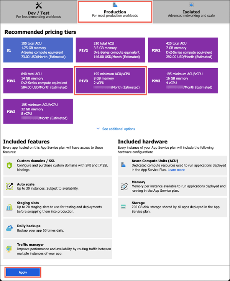Select the P3V2 pricing tier card

(38, 80)
